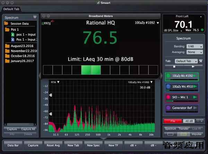
Task: Open the 10EaZy Mic #1092 graph source dropdown
Action: click(x=140, y=82)
